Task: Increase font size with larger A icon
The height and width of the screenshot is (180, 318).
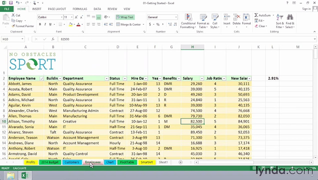Action: [x=76, y=17]
